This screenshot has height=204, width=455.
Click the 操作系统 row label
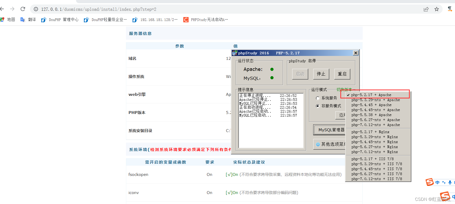click(136, 77)
